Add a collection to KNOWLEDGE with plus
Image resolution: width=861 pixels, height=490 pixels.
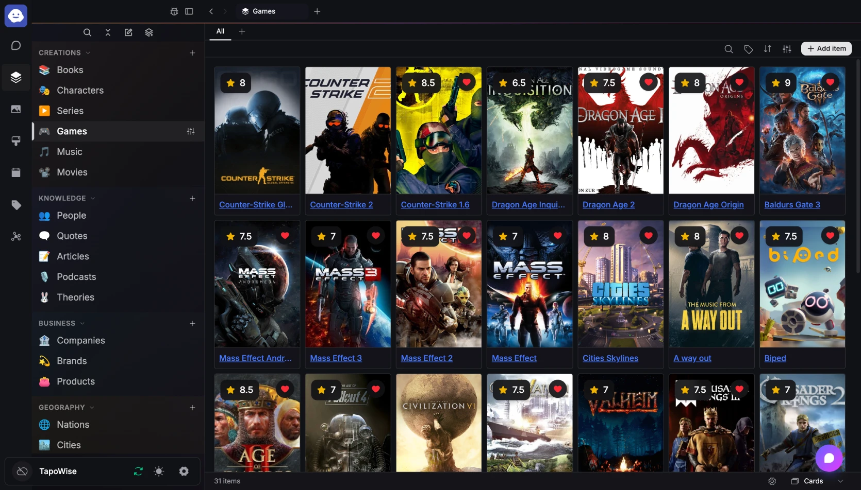pos(192,198)
